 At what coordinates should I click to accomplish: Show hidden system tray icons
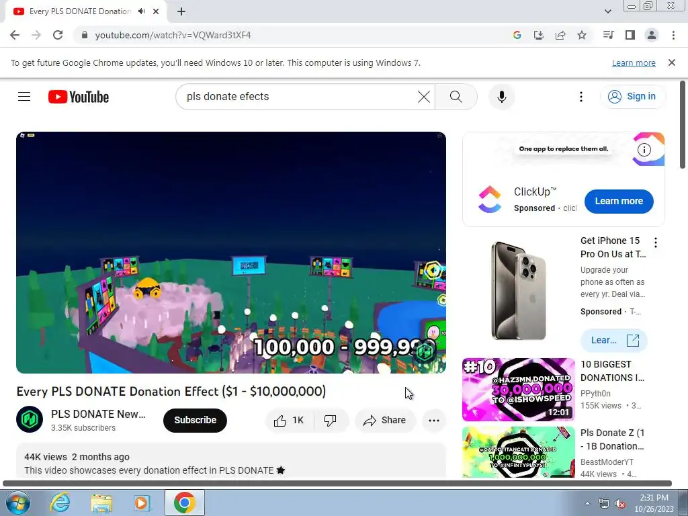[587, 503]
